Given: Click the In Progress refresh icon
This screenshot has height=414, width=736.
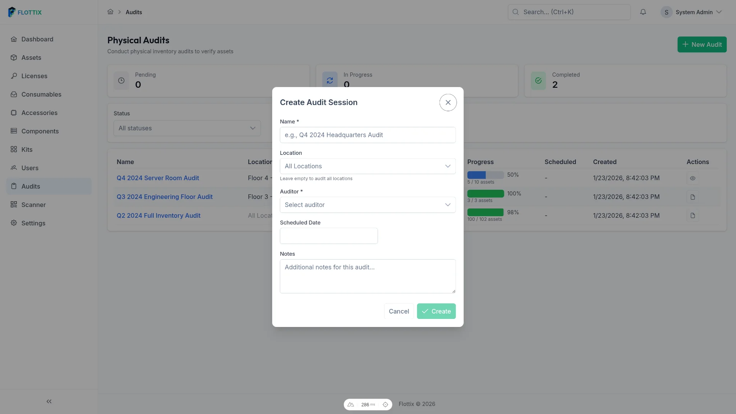Looking at the screenshot, I should 330,80.
